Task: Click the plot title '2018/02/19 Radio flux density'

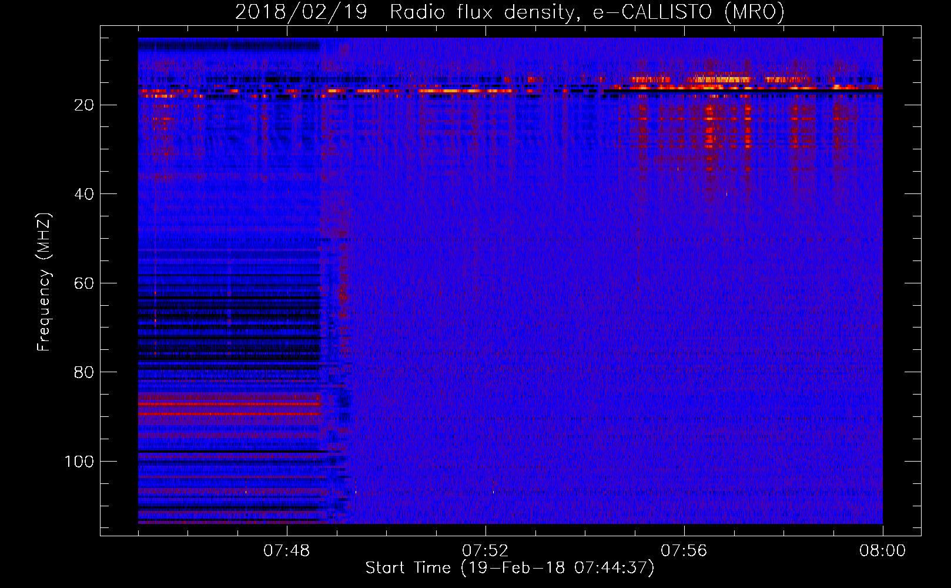Action: click(x=510, y=12)
